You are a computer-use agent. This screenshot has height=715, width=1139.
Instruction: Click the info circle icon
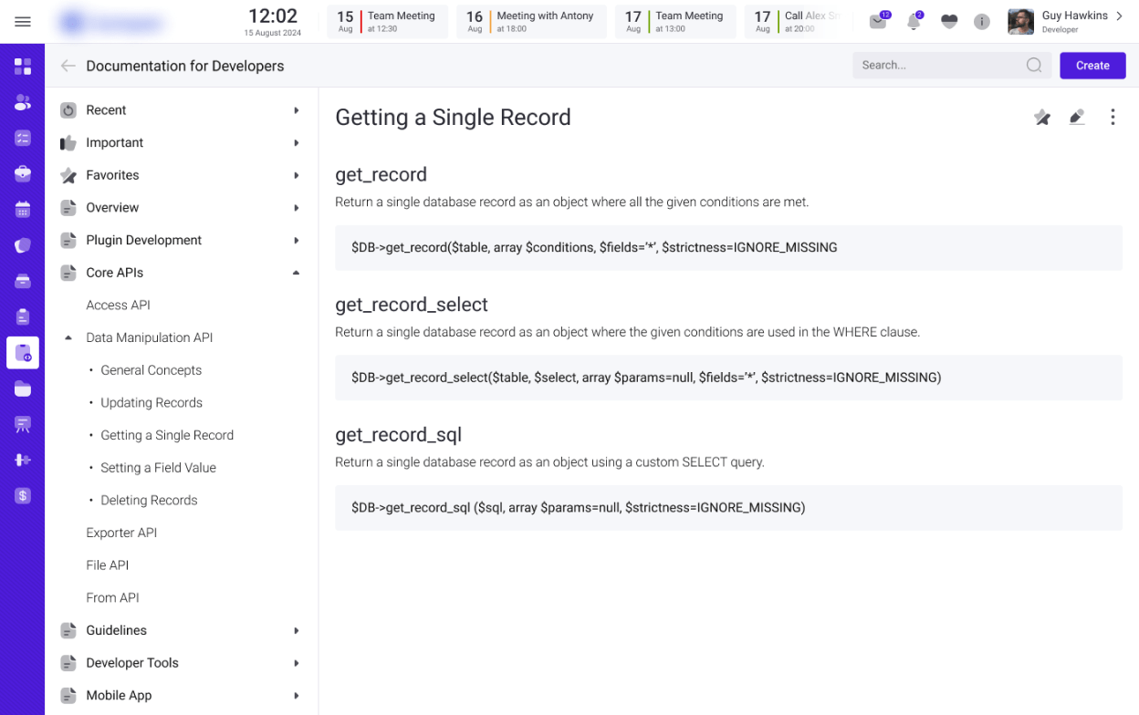982,22
